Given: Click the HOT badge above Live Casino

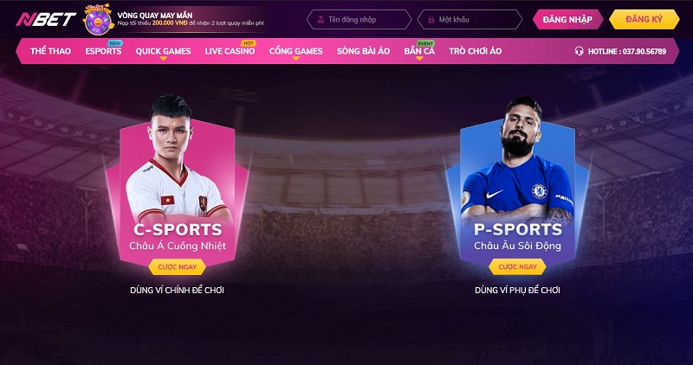Looking at the screenshot, I should pos(248,43).
